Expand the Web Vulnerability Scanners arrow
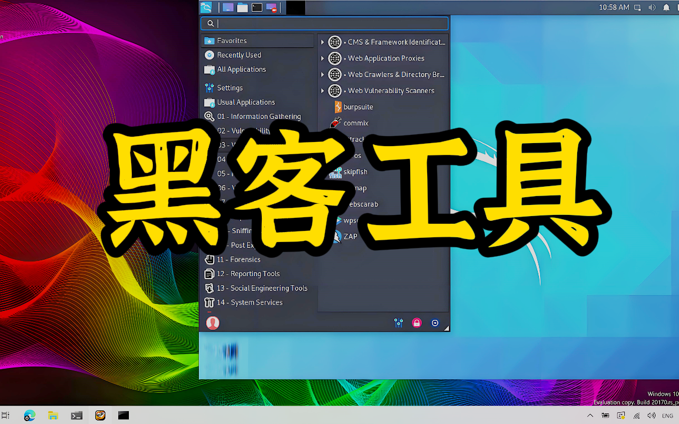Screen dimensions: 679x424 click(322, 91)
